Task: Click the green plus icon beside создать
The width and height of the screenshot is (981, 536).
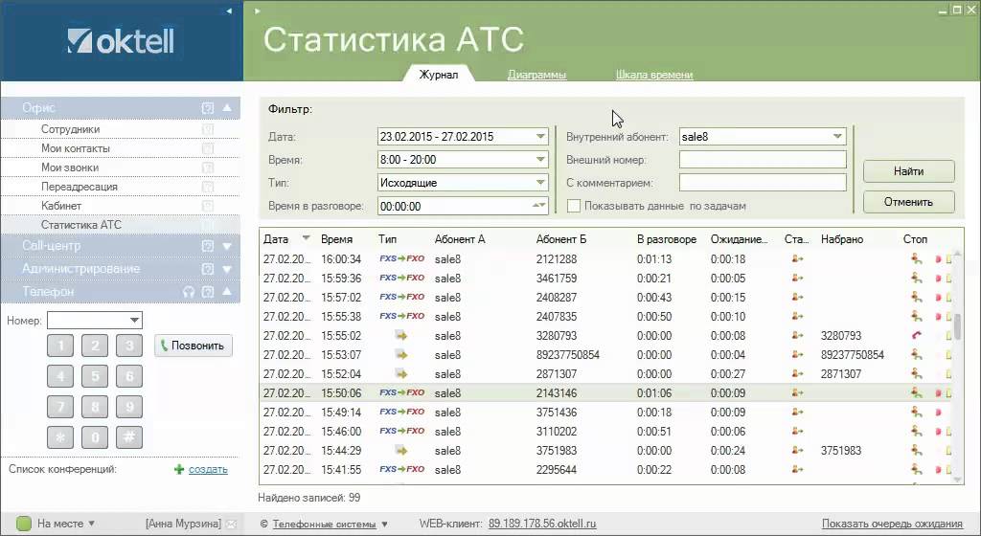Action: coord(179,469)
